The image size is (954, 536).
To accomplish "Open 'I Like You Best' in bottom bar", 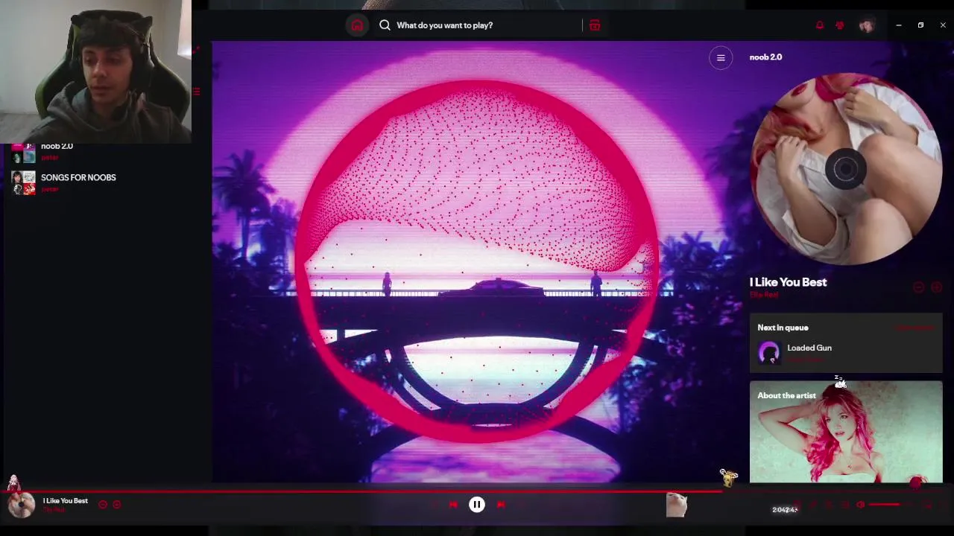I will tap(65, 501).
